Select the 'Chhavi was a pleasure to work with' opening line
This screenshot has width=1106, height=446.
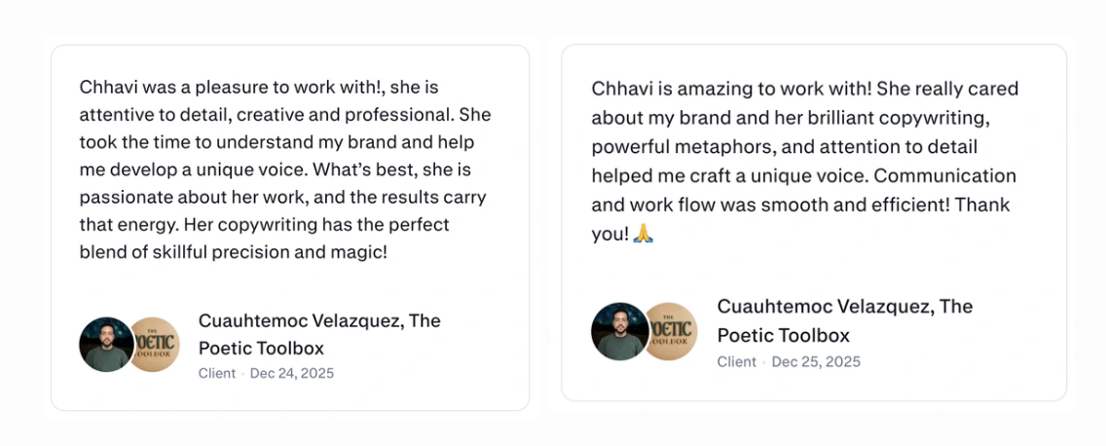[259, 88]
